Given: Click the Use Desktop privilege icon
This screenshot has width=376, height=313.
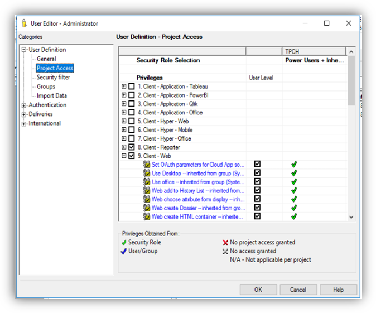Looking at the screenshot, I should 147,174.
